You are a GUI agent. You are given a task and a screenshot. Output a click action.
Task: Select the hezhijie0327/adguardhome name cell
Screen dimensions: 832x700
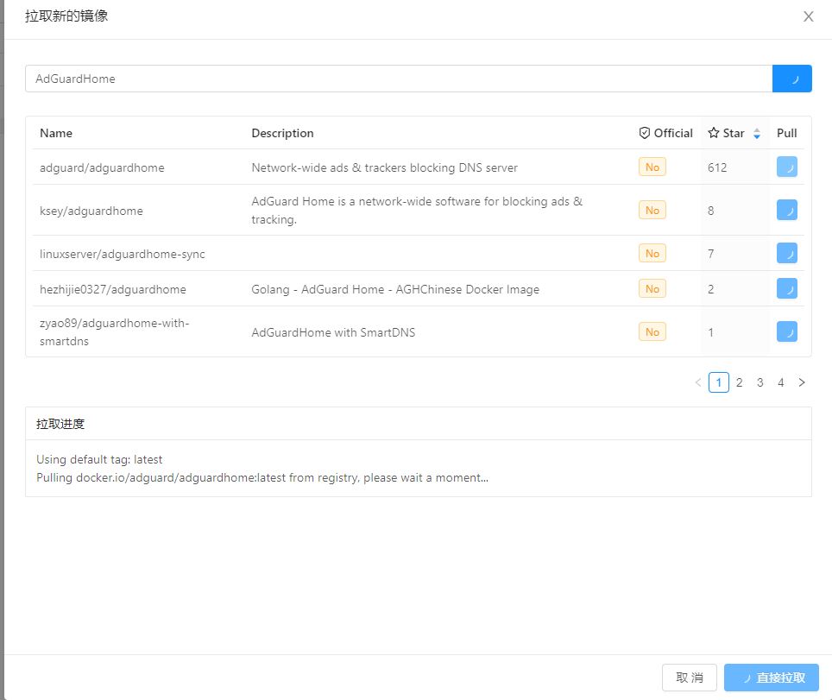point(113,289)
